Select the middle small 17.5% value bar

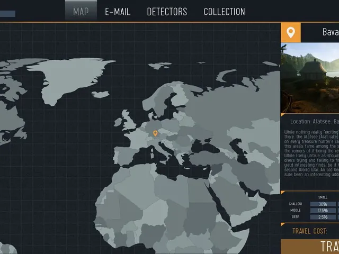(323, 211)
